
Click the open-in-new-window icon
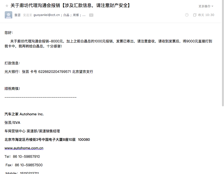tap(194, 15)
